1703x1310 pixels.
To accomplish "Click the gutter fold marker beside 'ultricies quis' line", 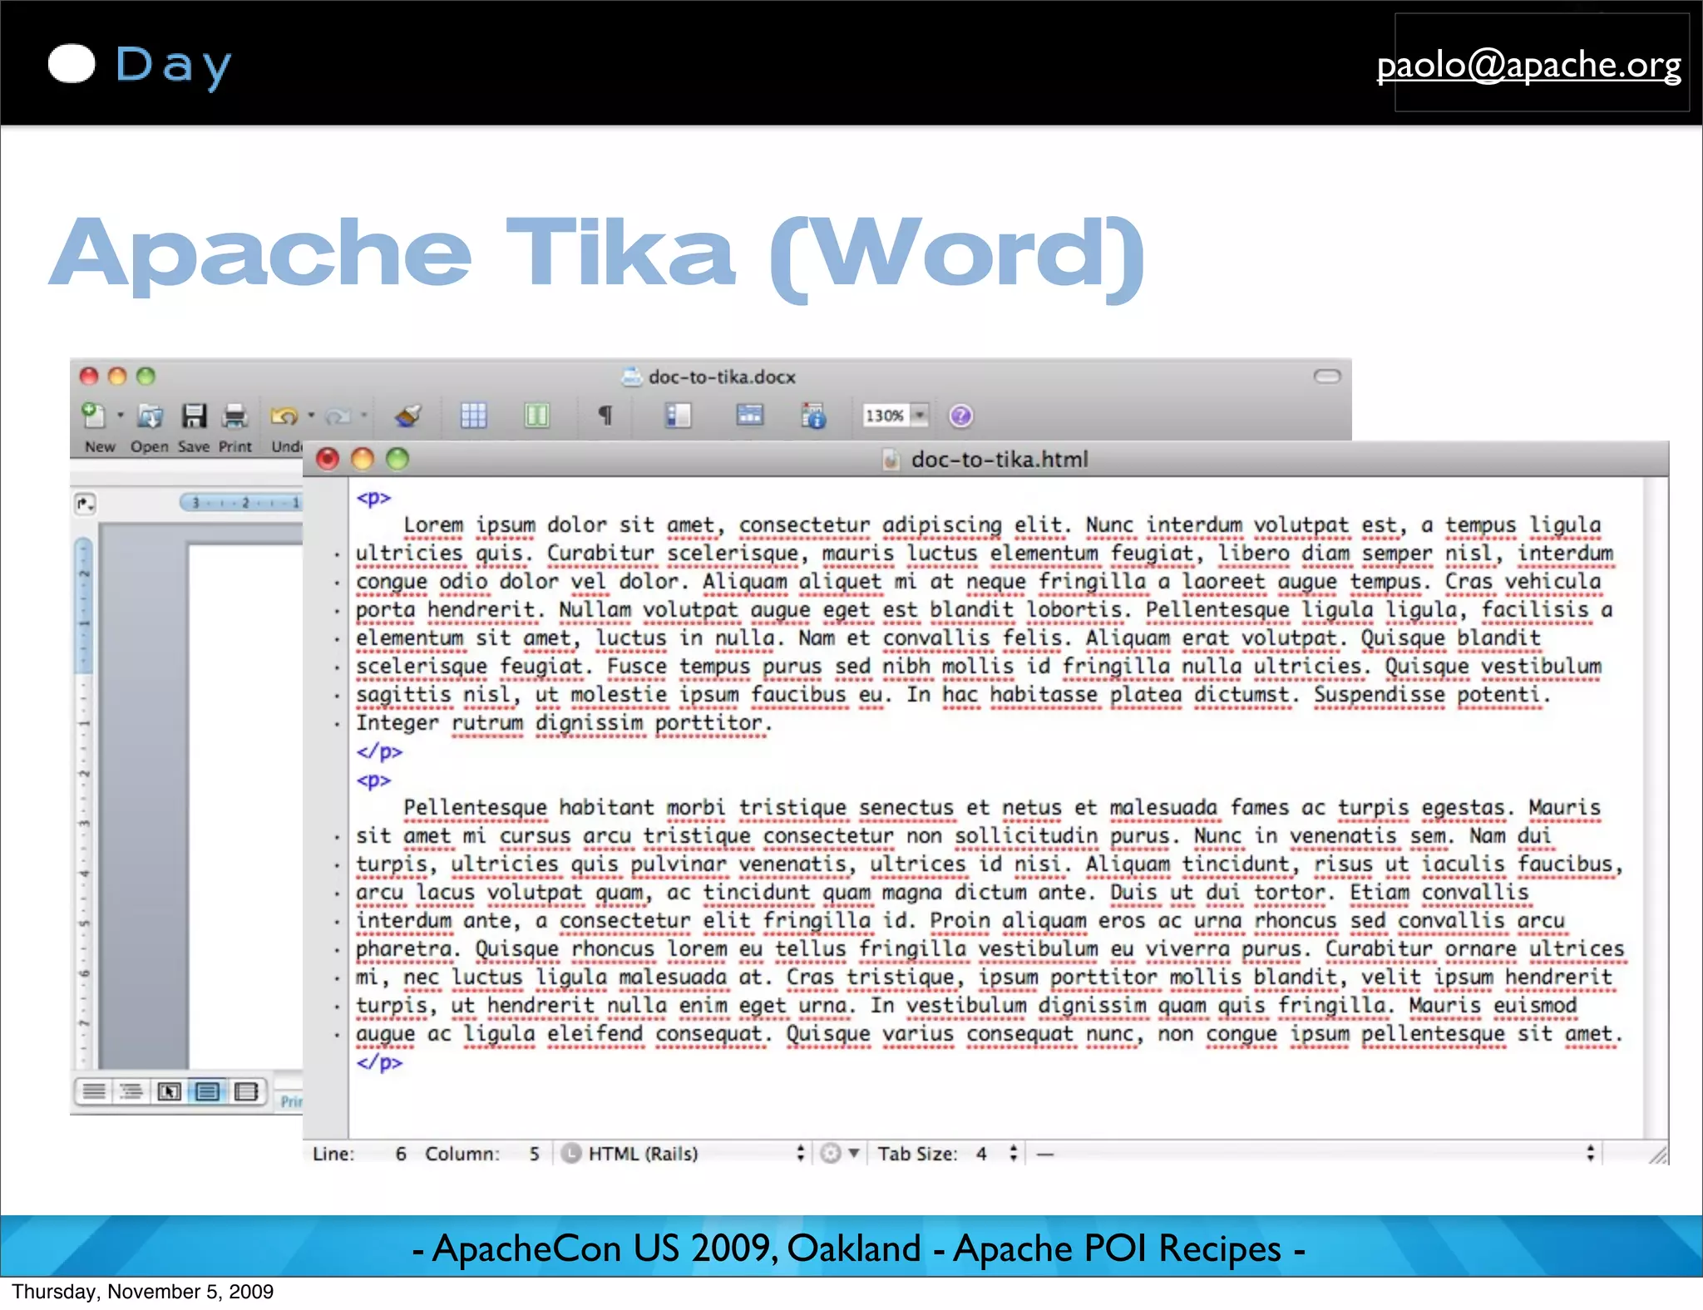I will click(337, 554).
